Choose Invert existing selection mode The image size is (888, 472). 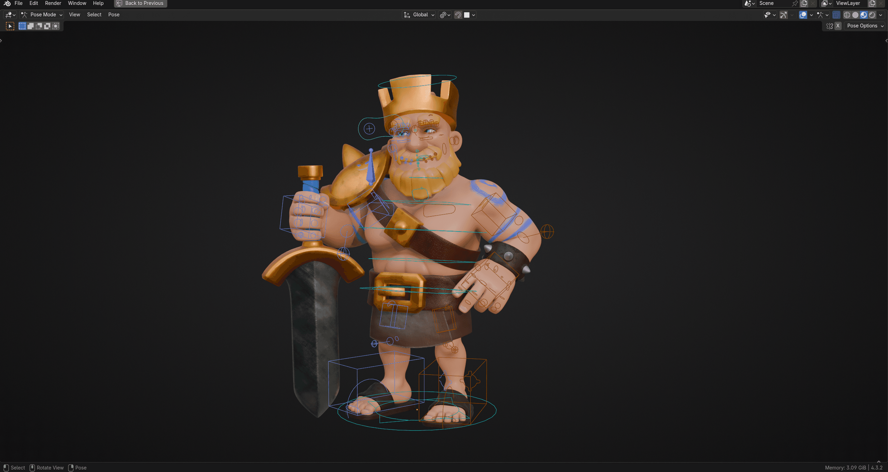click(x=47, y=26)
